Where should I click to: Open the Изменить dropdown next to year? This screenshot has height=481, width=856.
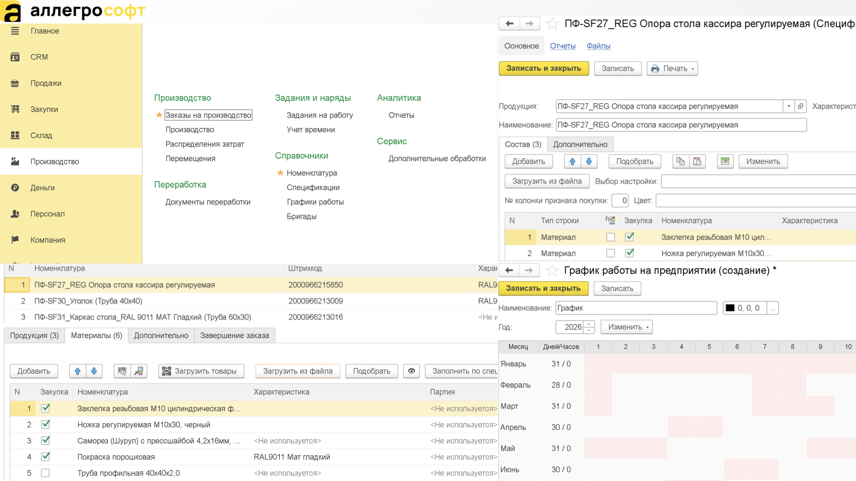pyautogui.click(x=626, y=327)
